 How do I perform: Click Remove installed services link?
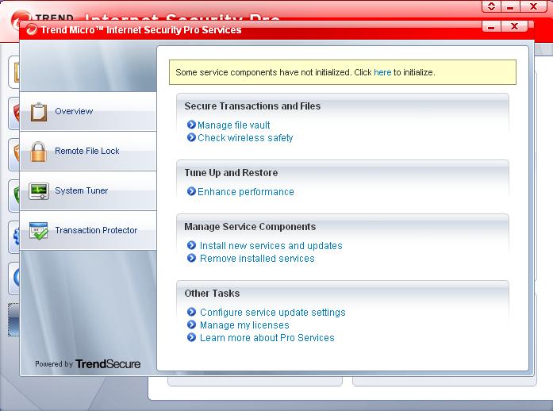click(257, 258)
